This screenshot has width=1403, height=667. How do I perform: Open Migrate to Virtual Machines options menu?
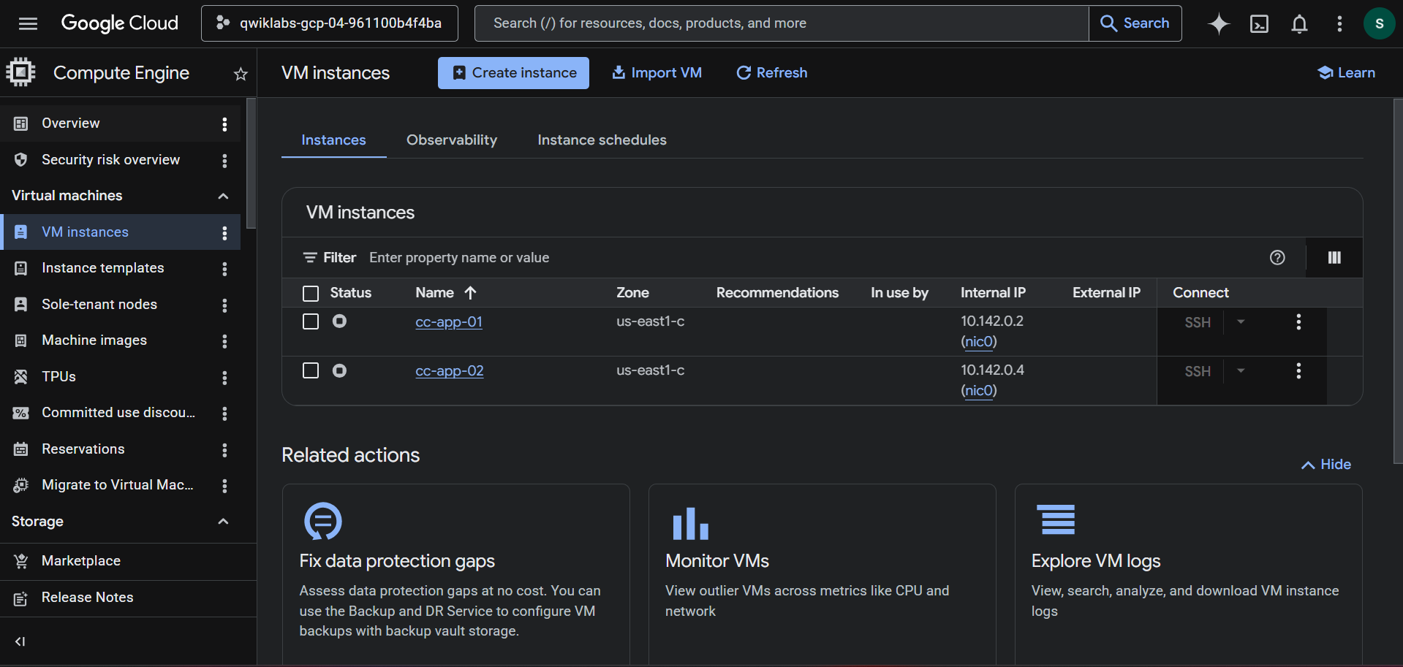click(x=224, y=486)
